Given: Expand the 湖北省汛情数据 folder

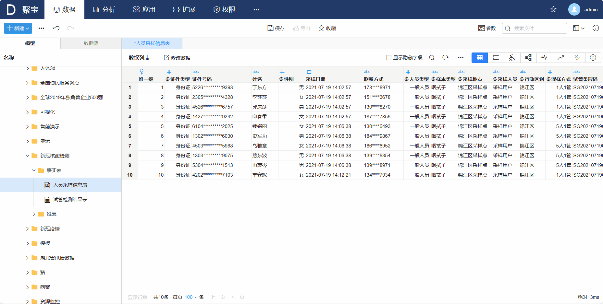Looking at the screenshot, I should 27,258.
